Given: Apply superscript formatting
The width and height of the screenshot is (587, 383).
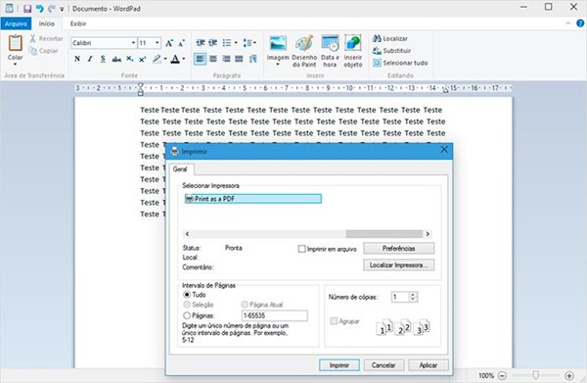Looking at the screenshot, I should pyautogui.click(x=143, y=59).
